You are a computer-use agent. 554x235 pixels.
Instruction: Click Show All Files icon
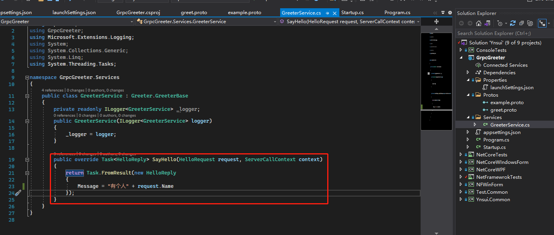coord(530,23)
